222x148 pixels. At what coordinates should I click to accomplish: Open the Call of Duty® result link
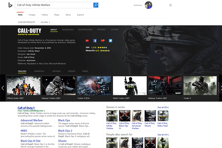(x=26, y=108)
